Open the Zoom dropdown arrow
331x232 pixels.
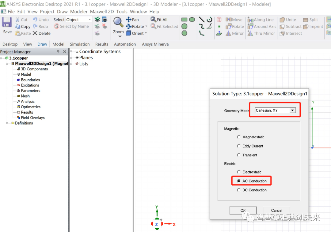(120, 36)
